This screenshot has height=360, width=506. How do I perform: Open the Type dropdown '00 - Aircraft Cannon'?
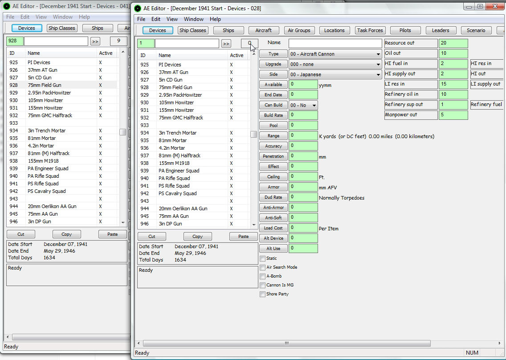click(335, 54)
